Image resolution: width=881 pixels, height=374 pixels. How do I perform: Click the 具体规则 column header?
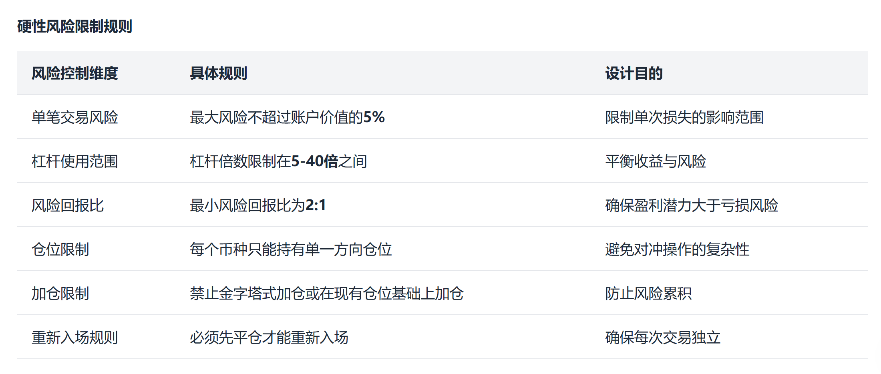point(218,73)
